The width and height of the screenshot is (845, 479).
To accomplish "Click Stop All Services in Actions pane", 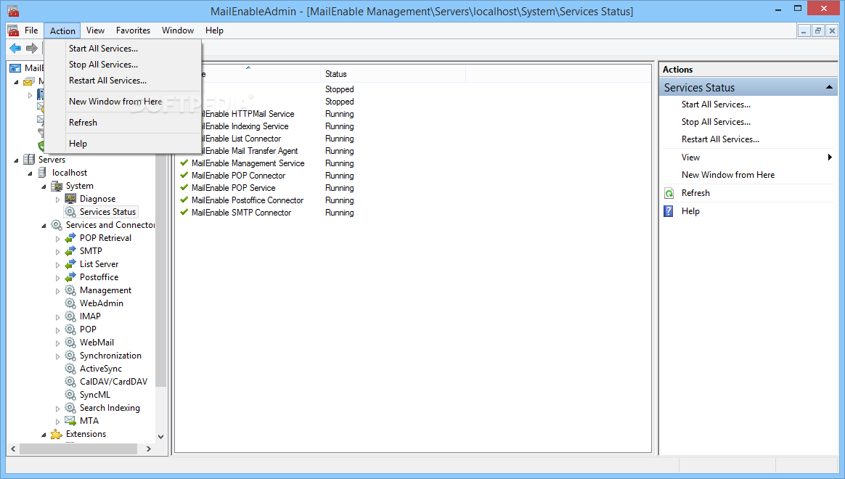I will [x=716, y=122].
